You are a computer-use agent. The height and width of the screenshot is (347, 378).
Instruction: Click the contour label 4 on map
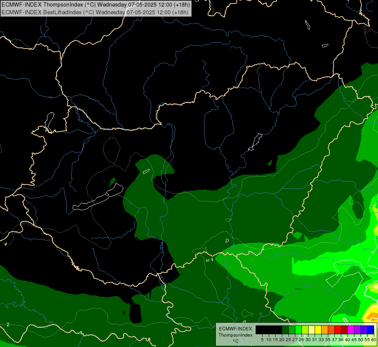point(5,244)
